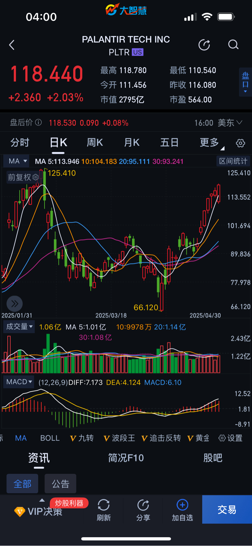The height and width of the screenshot is (546, 252).
Task: Switch to 周K chart tab
Action: click(95, 142)
